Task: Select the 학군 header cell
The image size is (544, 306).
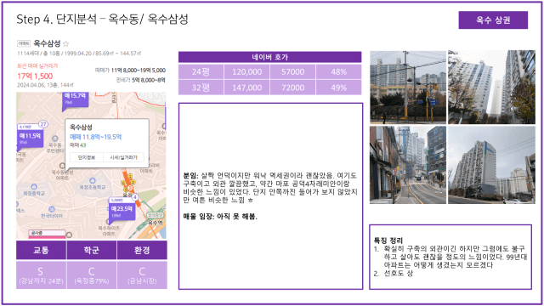Action: coord(92,250)
